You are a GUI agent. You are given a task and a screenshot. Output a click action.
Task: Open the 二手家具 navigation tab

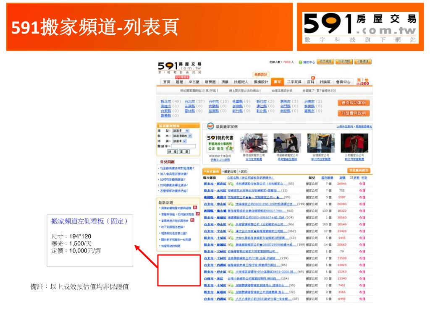[294, 82]
